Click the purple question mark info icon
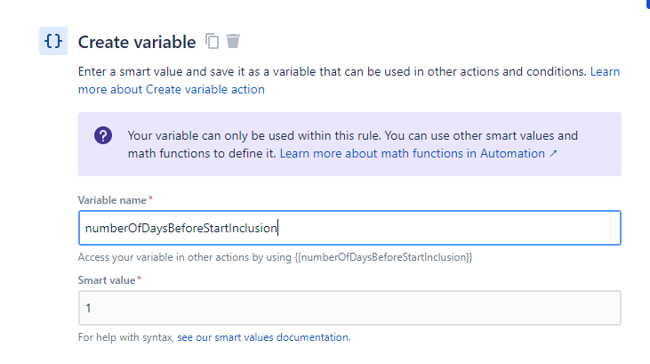The image size is (650, 364). click(x=103, y=136)
